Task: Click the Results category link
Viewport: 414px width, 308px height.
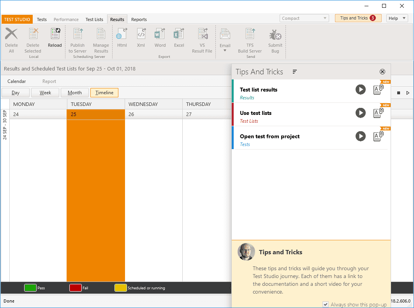Action: click(247, 98)
